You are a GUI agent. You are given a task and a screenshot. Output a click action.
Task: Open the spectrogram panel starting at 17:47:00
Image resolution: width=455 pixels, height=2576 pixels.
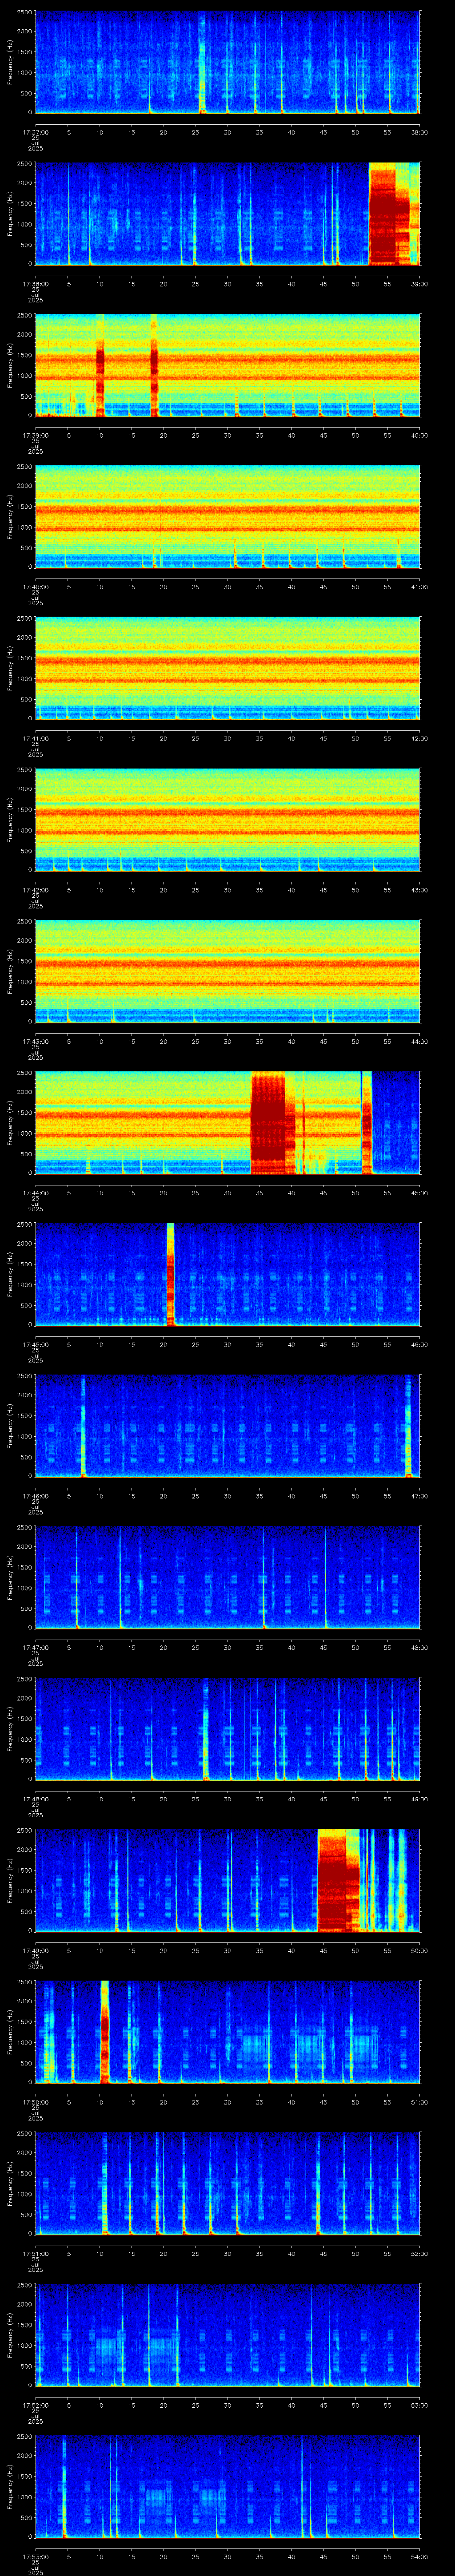(x=227, y=1577)
